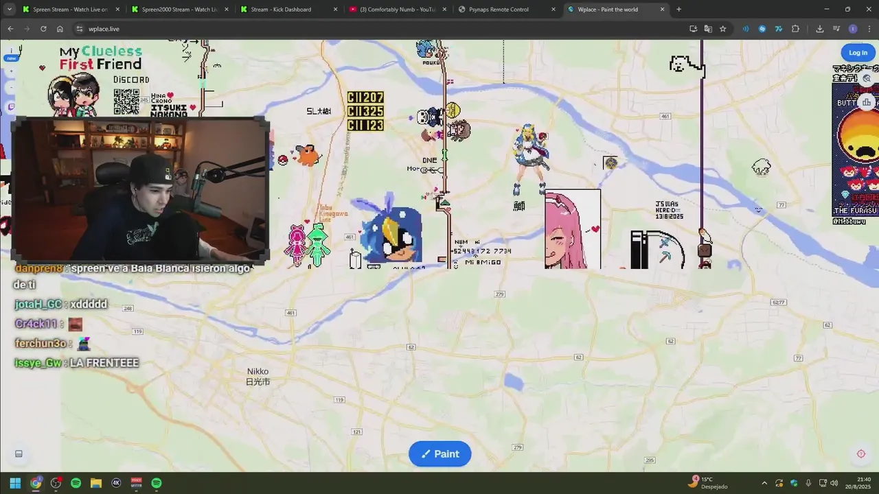Open the Chrome profile avatar
Screen dimensions: 879x494
coord(853,29)
